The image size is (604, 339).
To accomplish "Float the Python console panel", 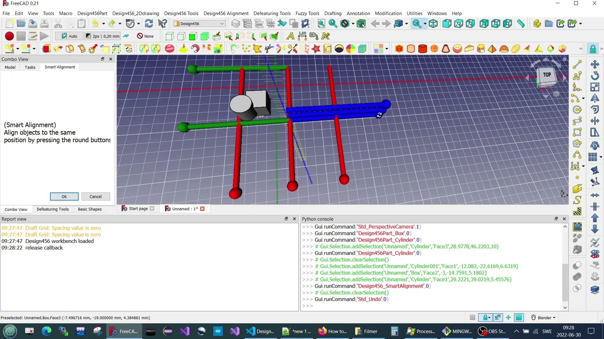I will [556, 219].
